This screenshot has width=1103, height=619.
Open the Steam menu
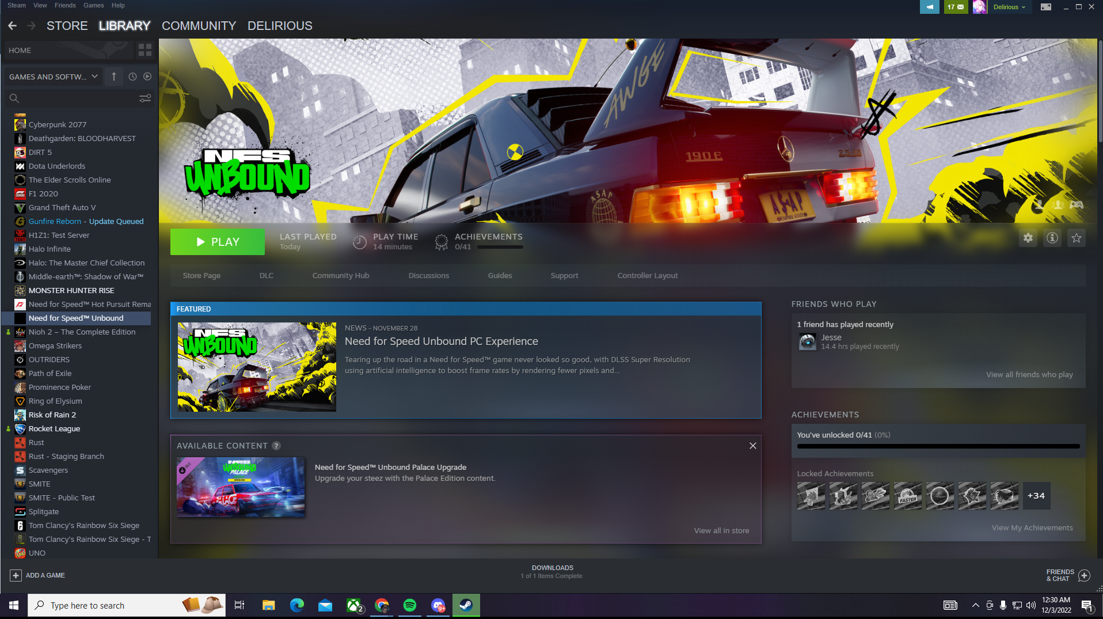click(x=17, y=5)
